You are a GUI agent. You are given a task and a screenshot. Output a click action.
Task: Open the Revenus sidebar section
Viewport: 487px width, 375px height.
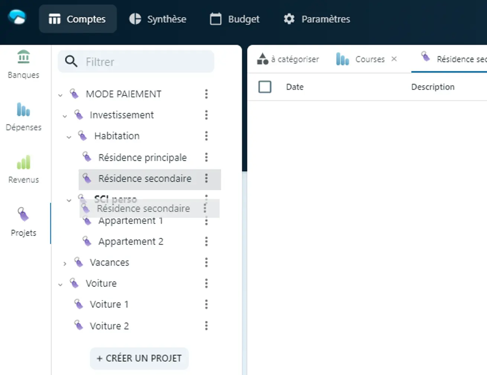pyautogui.click(x=23, y=169)
